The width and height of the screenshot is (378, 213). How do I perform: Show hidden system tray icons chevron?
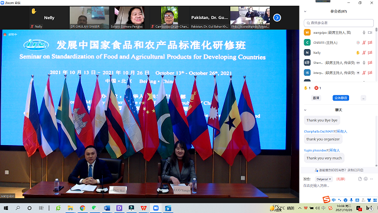299,208
